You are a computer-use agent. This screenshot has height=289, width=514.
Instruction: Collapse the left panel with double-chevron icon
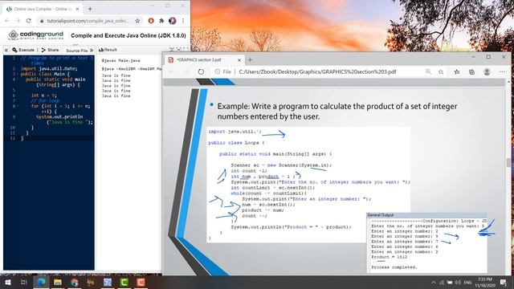point(6,50)
